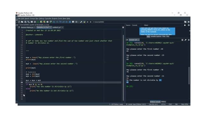
Task: Click the console vertical scrollbar
Action: tap(189, 75)
